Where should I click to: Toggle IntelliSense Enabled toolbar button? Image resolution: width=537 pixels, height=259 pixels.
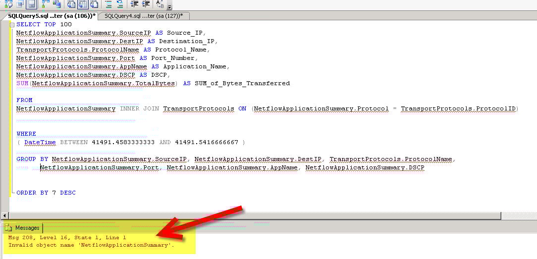point(32,4)
